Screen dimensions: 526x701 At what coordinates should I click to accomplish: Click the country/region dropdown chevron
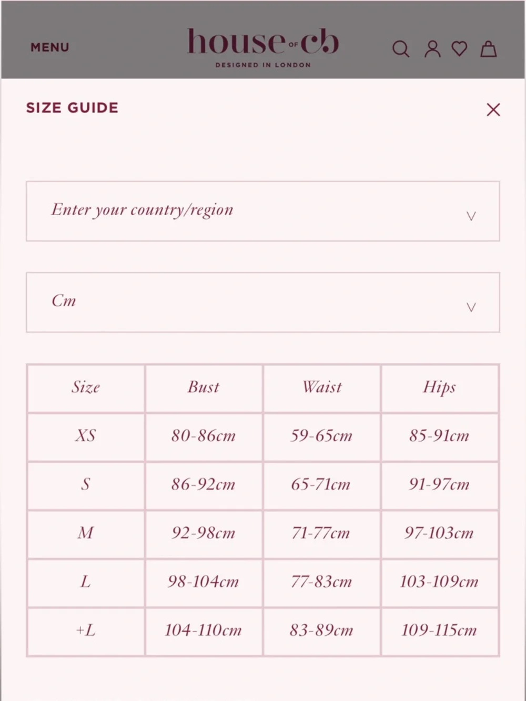pos(471,216)
